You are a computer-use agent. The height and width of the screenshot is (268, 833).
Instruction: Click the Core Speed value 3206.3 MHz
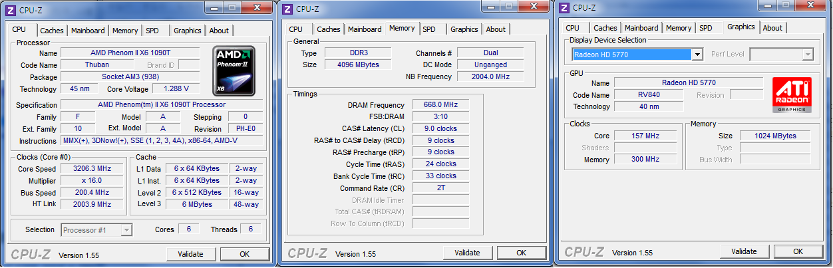point(92,168)
